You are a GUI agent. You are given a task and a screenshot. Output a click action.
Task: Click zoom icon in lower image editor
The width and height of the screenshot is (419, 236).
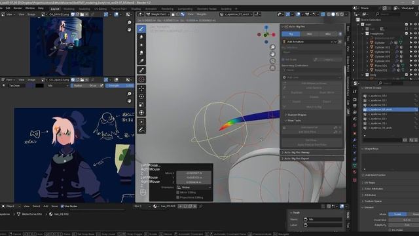[130, 94]
